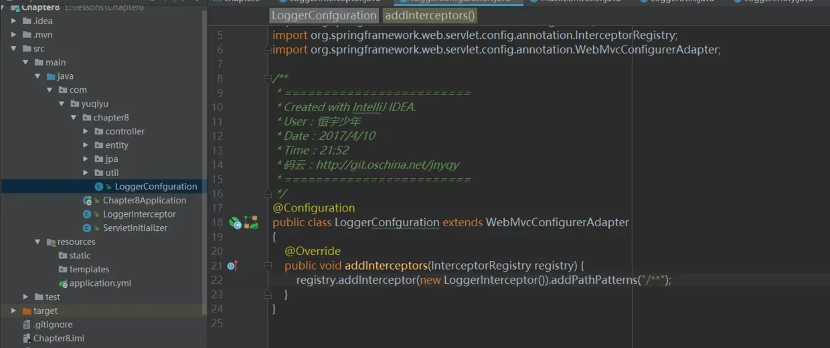The image size is (830, 348).
Task: Click line number 22 in the gutter
Action: [217, 280]
